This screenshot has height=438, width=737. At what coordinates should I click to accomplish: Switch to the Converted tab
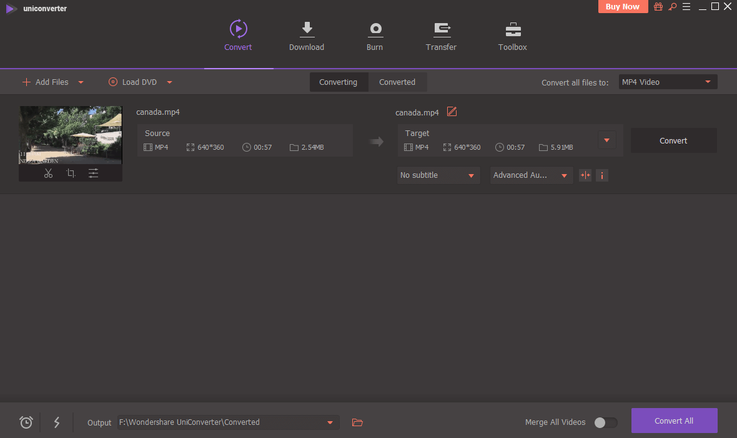click(397, 82)
